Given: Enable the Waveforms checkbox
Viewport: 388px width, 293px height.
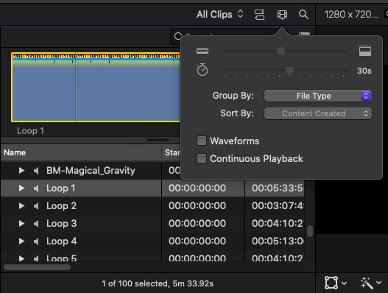Looking at the screenshot, I should point(202,141).
